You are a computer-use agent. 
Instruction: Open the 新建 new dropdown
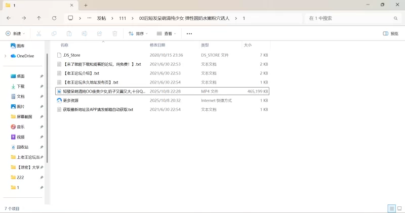click(x=15, y=33)
